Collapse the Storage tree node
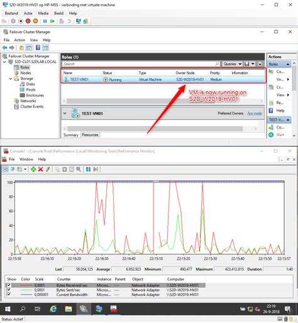The image size is (298, 323). coord(10,79)
